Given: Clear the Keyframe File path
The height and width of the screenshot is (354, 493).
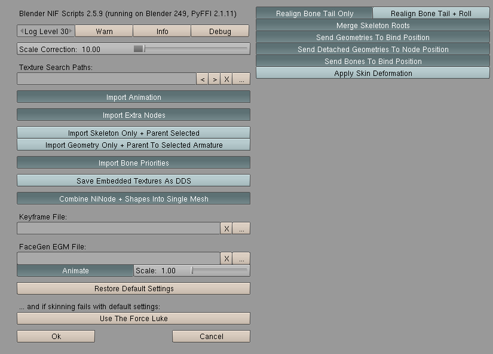Looking at the screenshot, I should coord(226,228).
